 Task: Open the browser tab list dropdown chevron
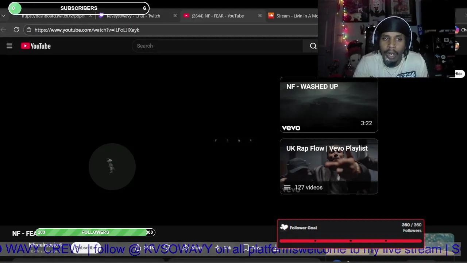click(x=3, y=16)
